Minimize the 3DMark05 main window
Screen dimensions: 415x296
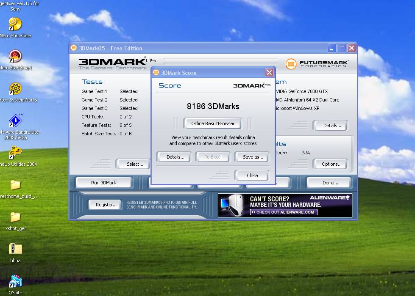click(x=331, y=48)
